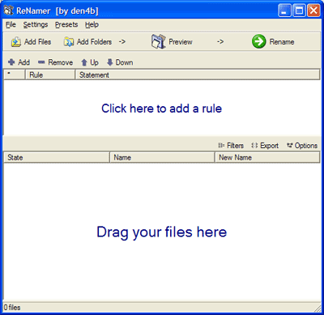Viewport: 324px width, 315px height.
Task: Sort by the Rule column header
Action: tap(50, 74)
